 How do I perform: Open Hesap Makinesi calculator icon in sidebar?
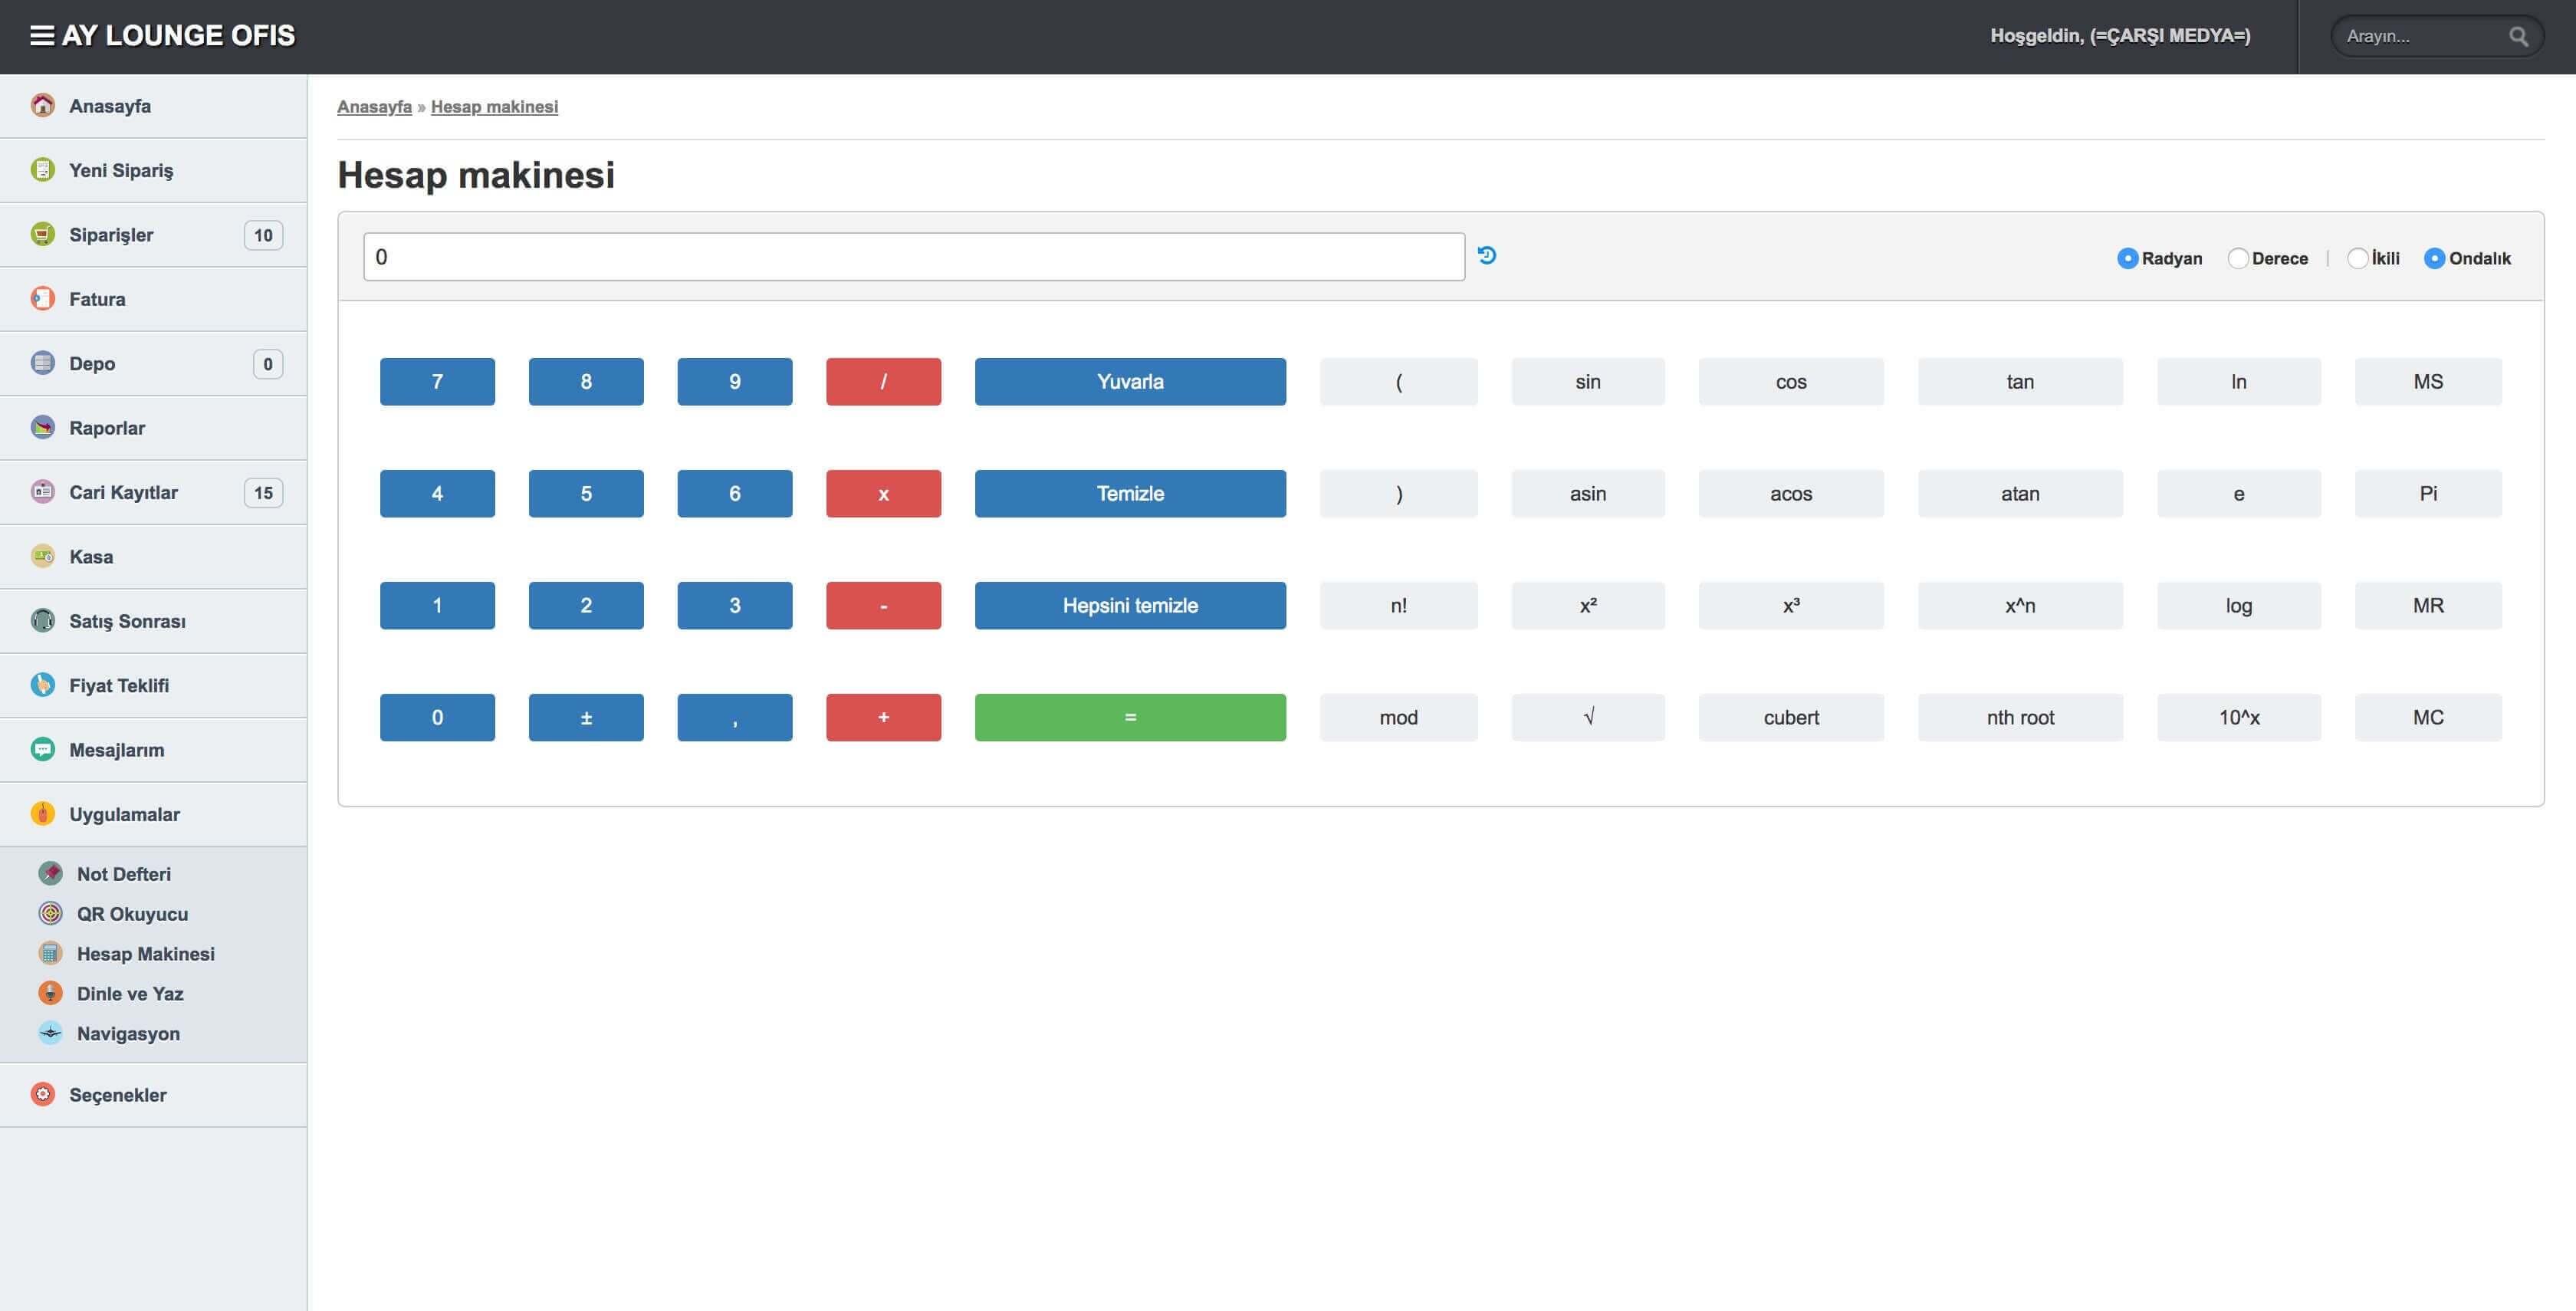(50, 953)
